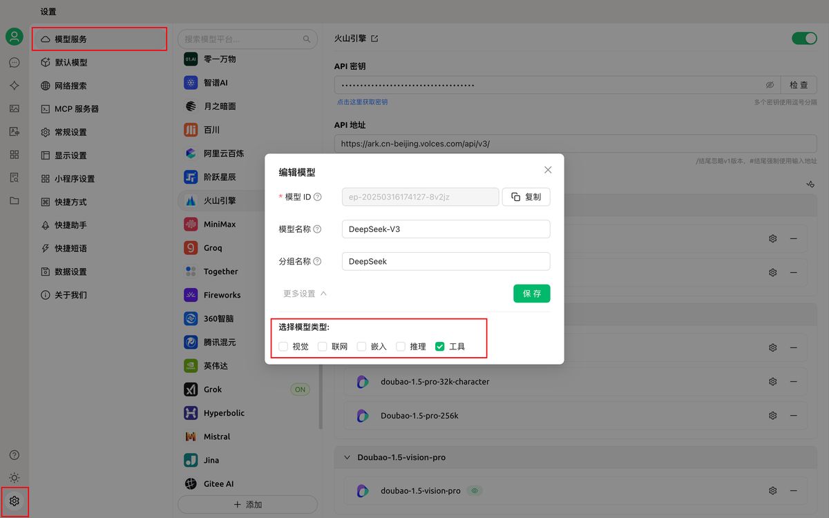This screenshot has width=829, height=518.
Task: Click the user avatar icon
Action: point(15,37)
